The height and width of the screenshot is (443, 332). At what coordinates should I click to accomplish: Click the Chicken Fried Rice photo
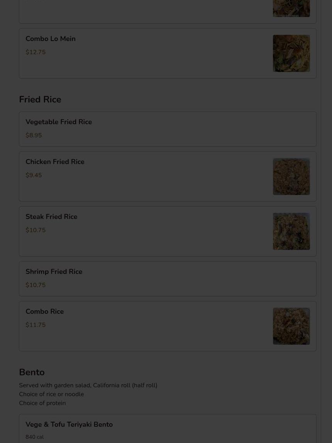(291, 176)
